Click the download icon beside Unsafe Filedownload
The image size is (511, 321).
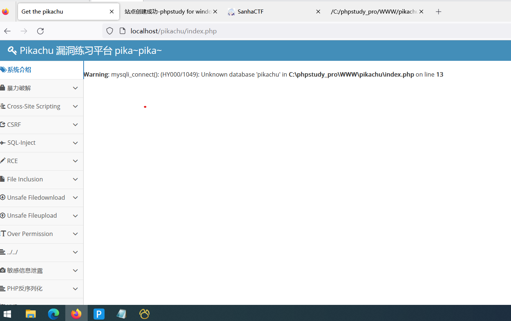[x=3, y=198]
